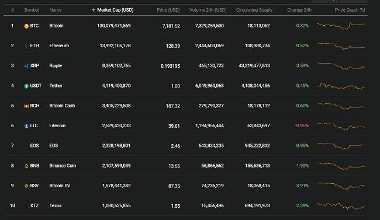Click Bitcoin market cap 130,079,471,569
The image size is (380, 220).
click(x=113, y=26)
